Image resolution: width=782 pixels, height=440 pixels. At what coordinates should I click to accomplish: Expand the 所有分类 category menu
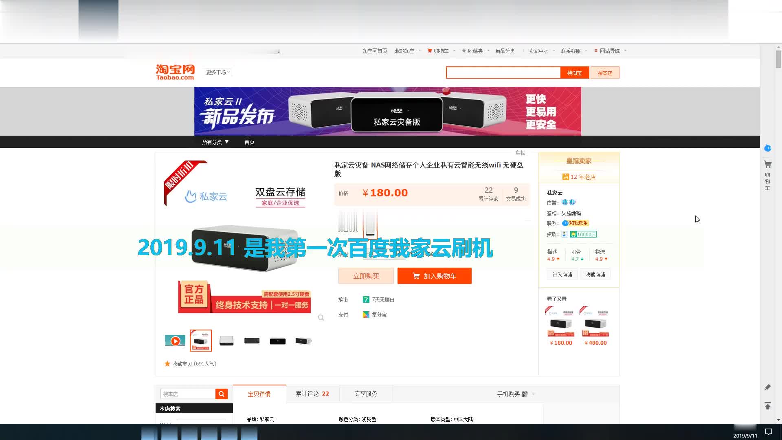tap(215, 142)
